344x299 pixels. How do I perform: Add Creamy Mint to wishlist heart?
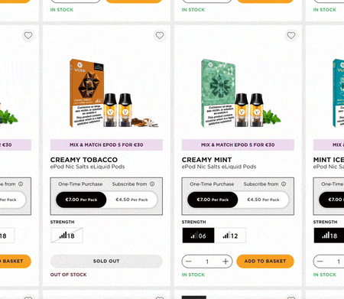(x=291, y=35)
